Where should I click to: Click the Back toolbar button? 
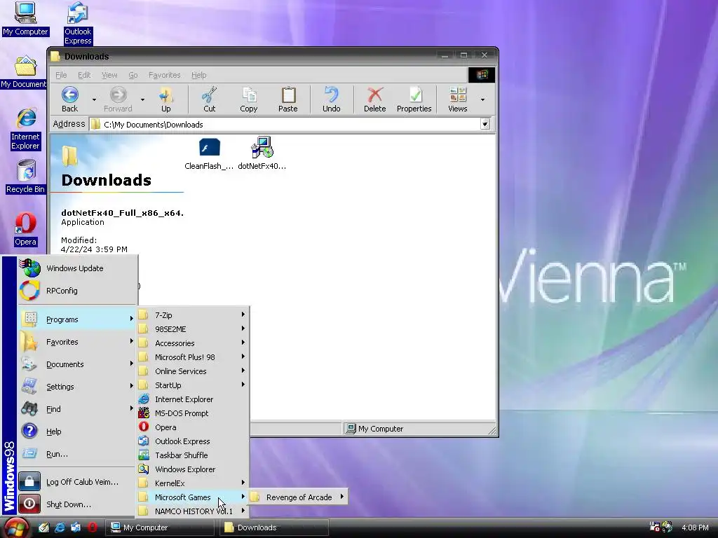click(69, 99)
